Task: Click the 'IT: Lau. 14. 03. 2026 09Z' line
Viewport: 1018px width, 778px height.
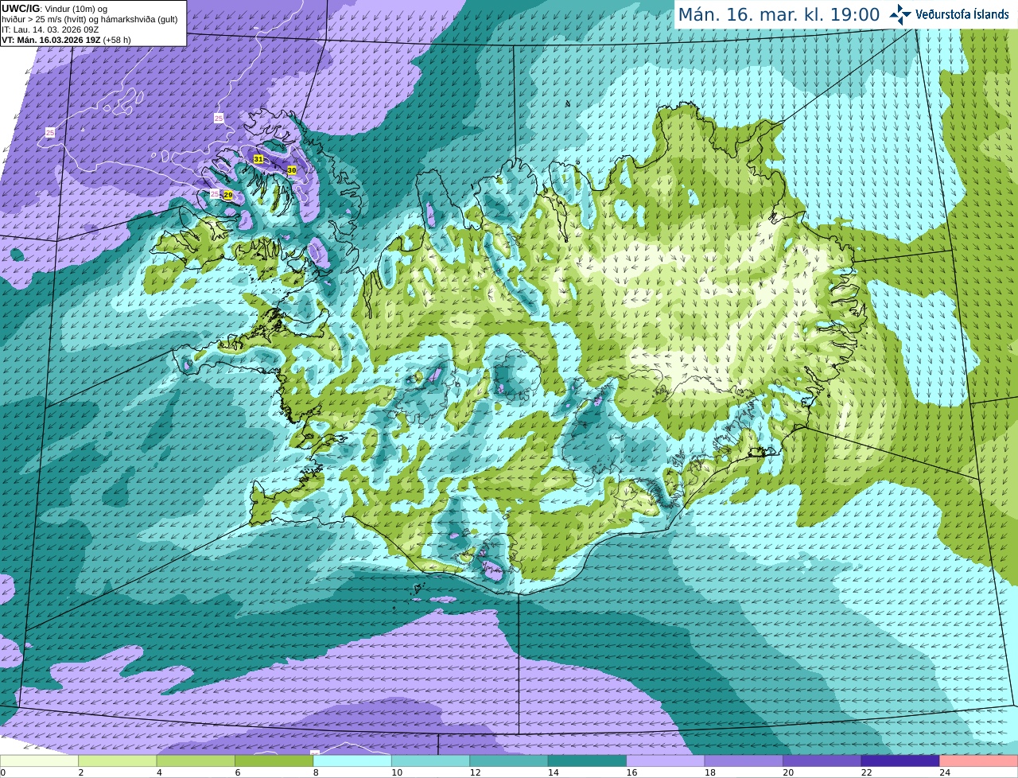Action: pyautogui.click(x=50, y=29)
